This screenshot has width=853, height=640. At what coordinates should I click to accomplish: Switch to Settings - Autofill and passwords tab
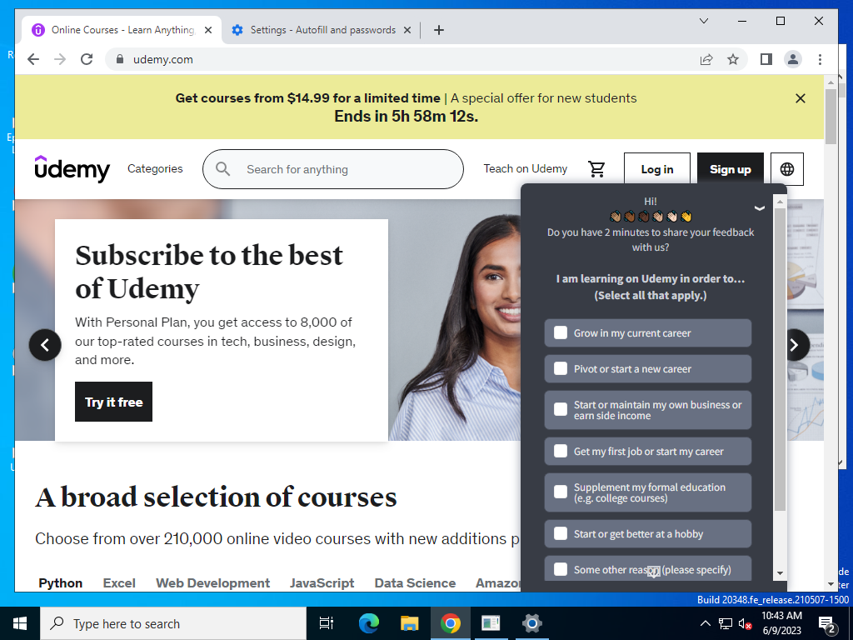[322, 30]
